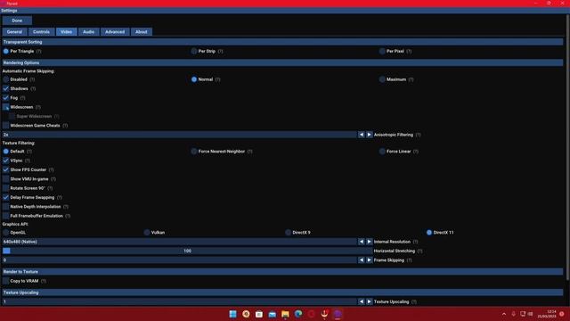Increase Frame Skipping with right arrow
The height and width of the screenshot is (321, 570).
click(x=370, y=260)
